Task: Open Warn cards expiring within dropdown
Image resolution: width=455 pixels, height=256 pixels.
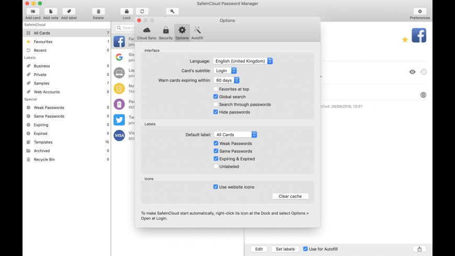Action: (226, 80)
